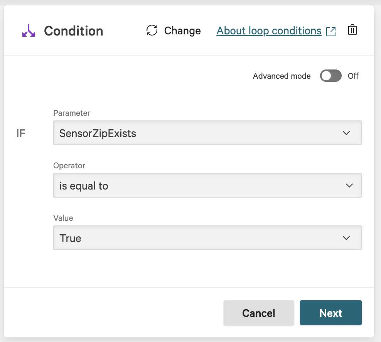Click the Change refresh arrows icon

point(152,30)
